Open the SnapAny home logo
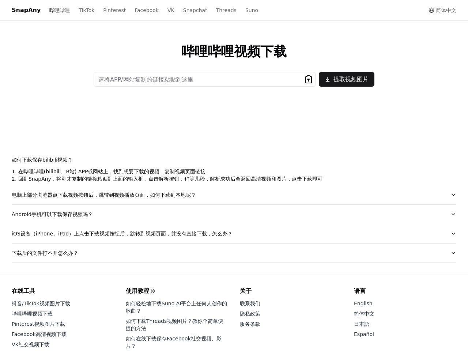Viewport: 468px width, 351px height. tap(26, 10)
